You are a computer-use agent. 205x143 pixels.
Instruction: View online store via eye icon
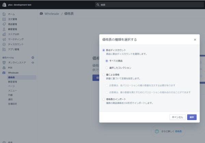coord(33,63)
